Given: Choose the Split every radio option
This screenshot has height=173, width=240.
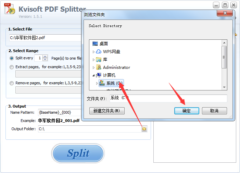Looking at the screenshot, I should point(12,58).
